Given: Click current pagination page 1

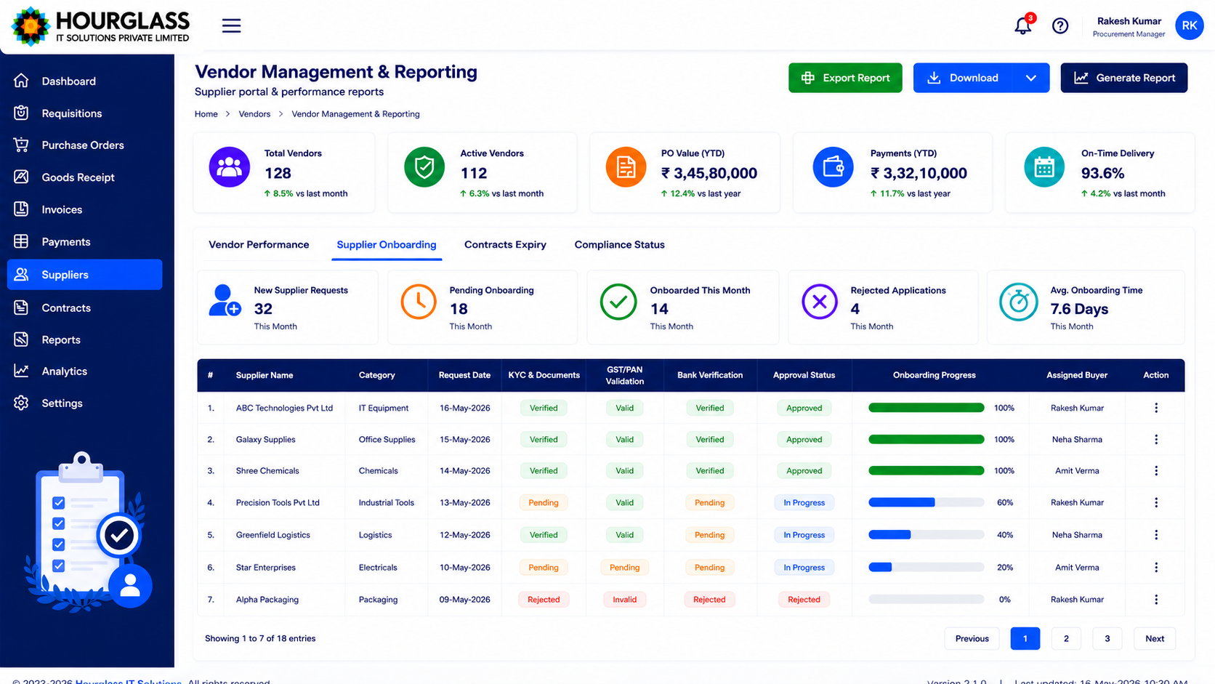Looking at the screenshot, I should tap(1025, 638).
